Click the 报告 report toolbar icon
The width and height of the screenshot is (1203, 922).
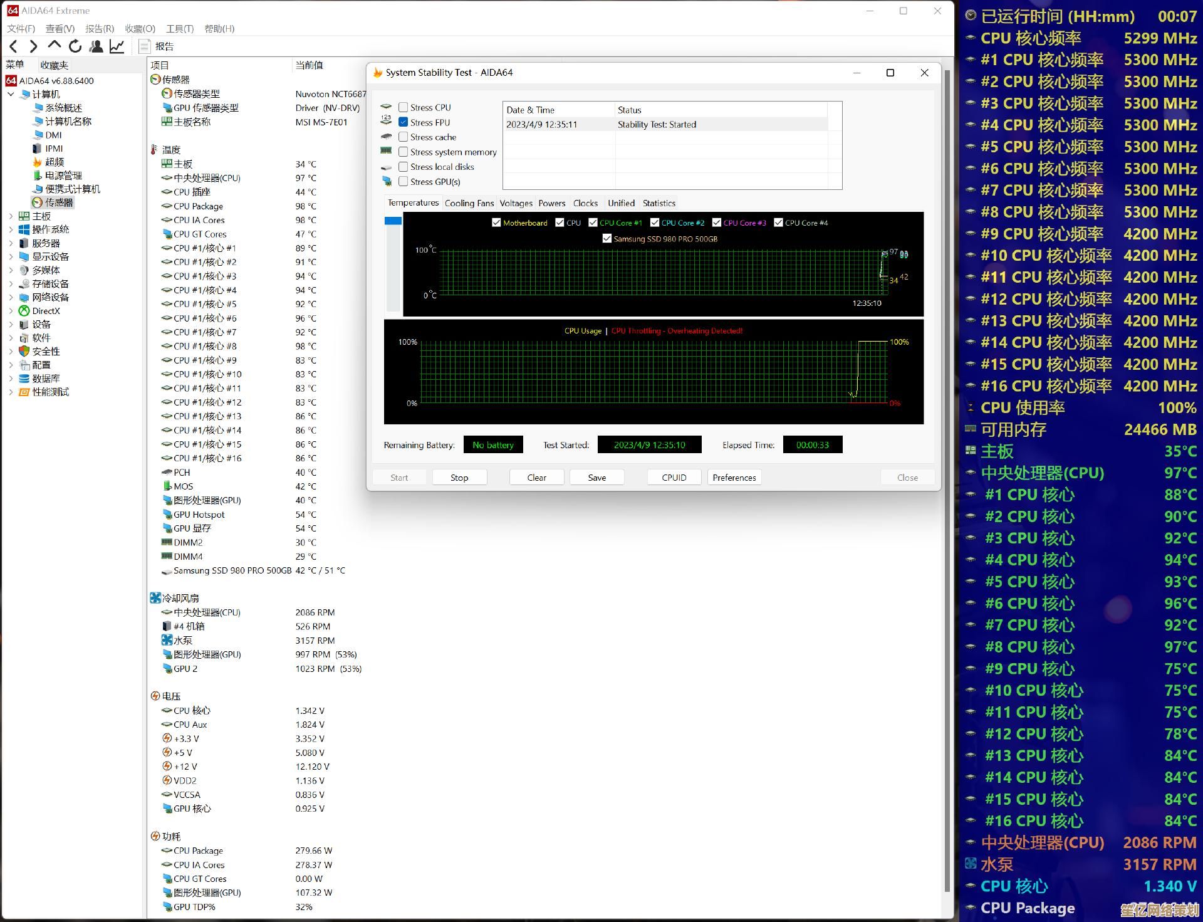coord(145,46)
